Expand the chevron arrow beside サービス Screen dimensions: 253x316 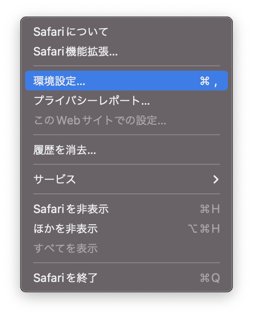(x=216, y=179)
